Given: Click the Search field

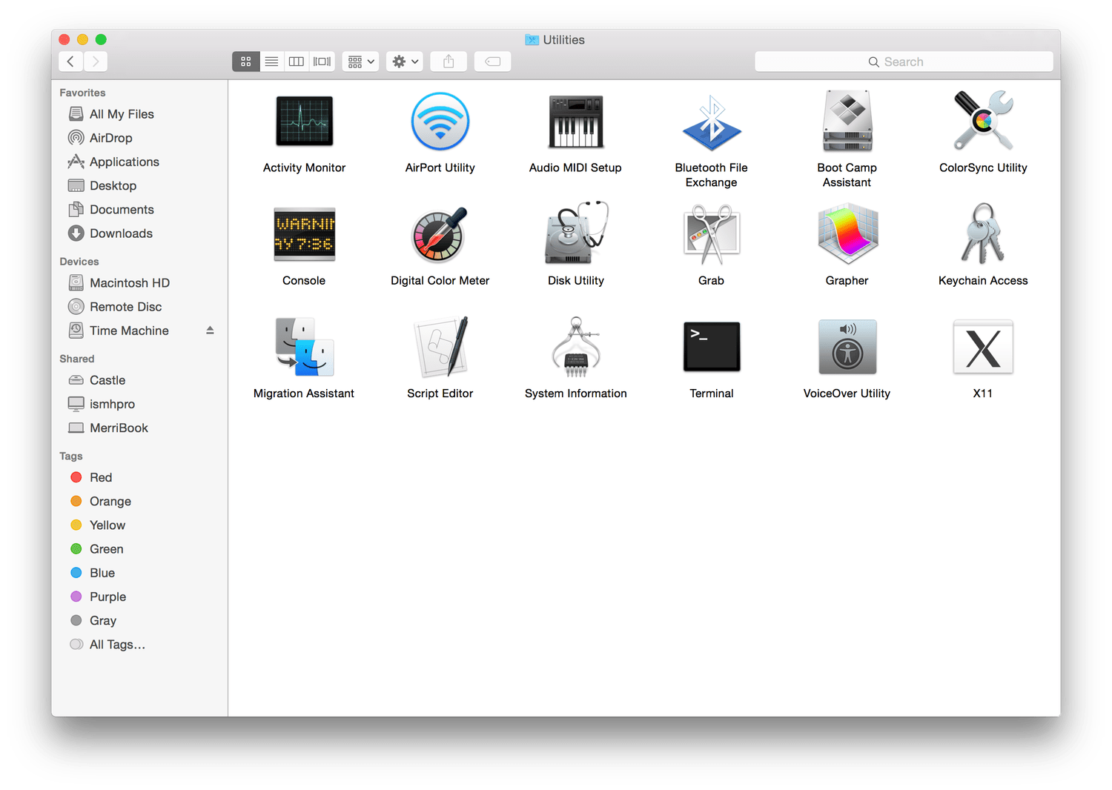Looking at the screenshot, I should (903, 62).
